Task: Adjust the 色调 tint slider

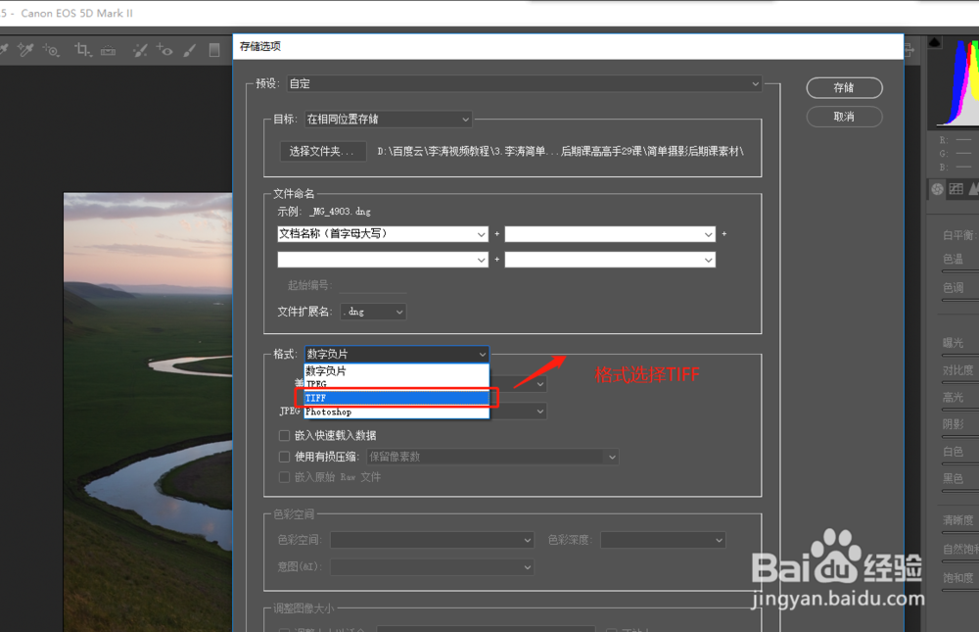Action: click(x=960, y=301)
